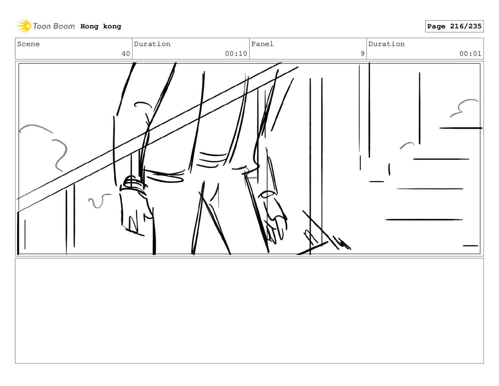
Task: Click the 'Page 216/235' page indicator
Action: coord(454,26)
